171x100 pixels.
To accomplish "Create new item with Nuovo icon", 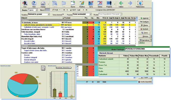I will [73, 3].
